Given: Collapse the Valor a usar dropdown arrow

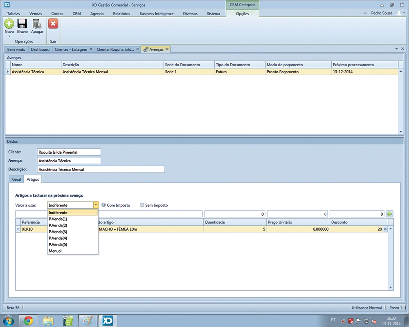Looking at the screenshot, I should 96,205.
